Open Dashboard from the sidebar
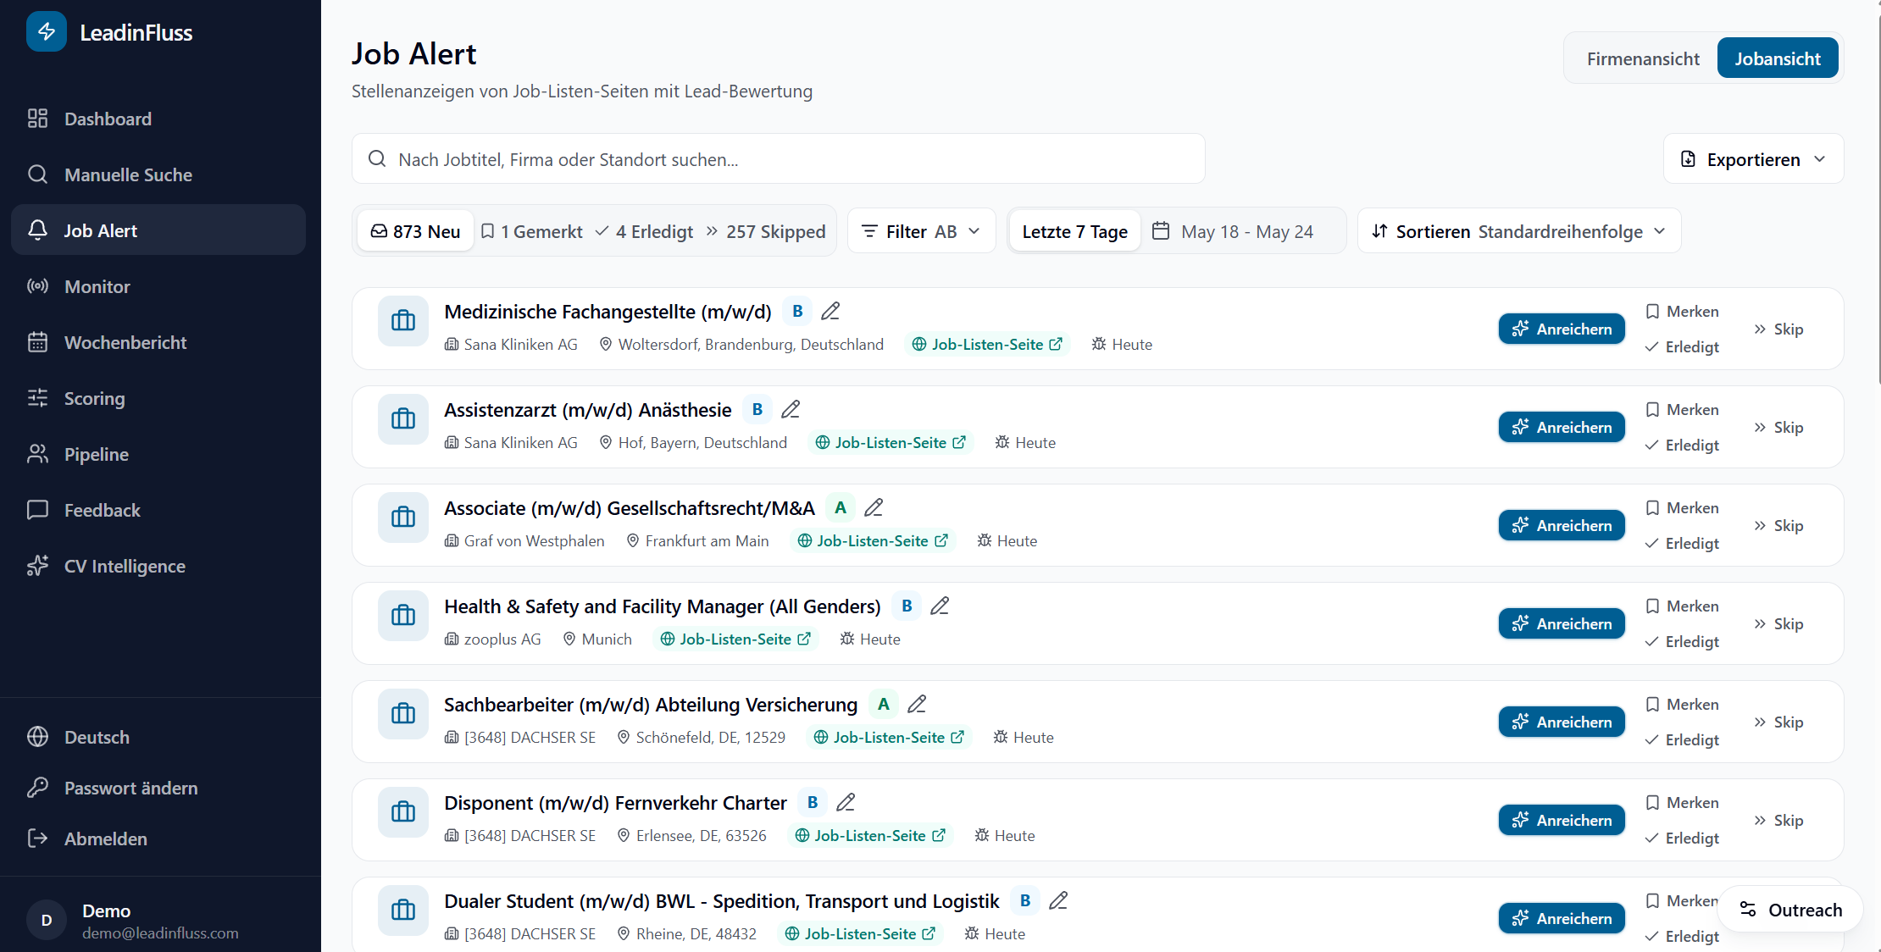1881x952 pixels. [158, 119]
